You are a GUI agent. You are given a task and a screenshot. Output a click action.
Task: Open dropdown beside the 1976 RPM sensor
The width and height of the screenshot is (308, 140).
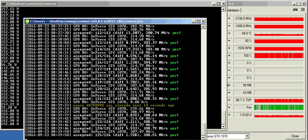tap(229, 48)
